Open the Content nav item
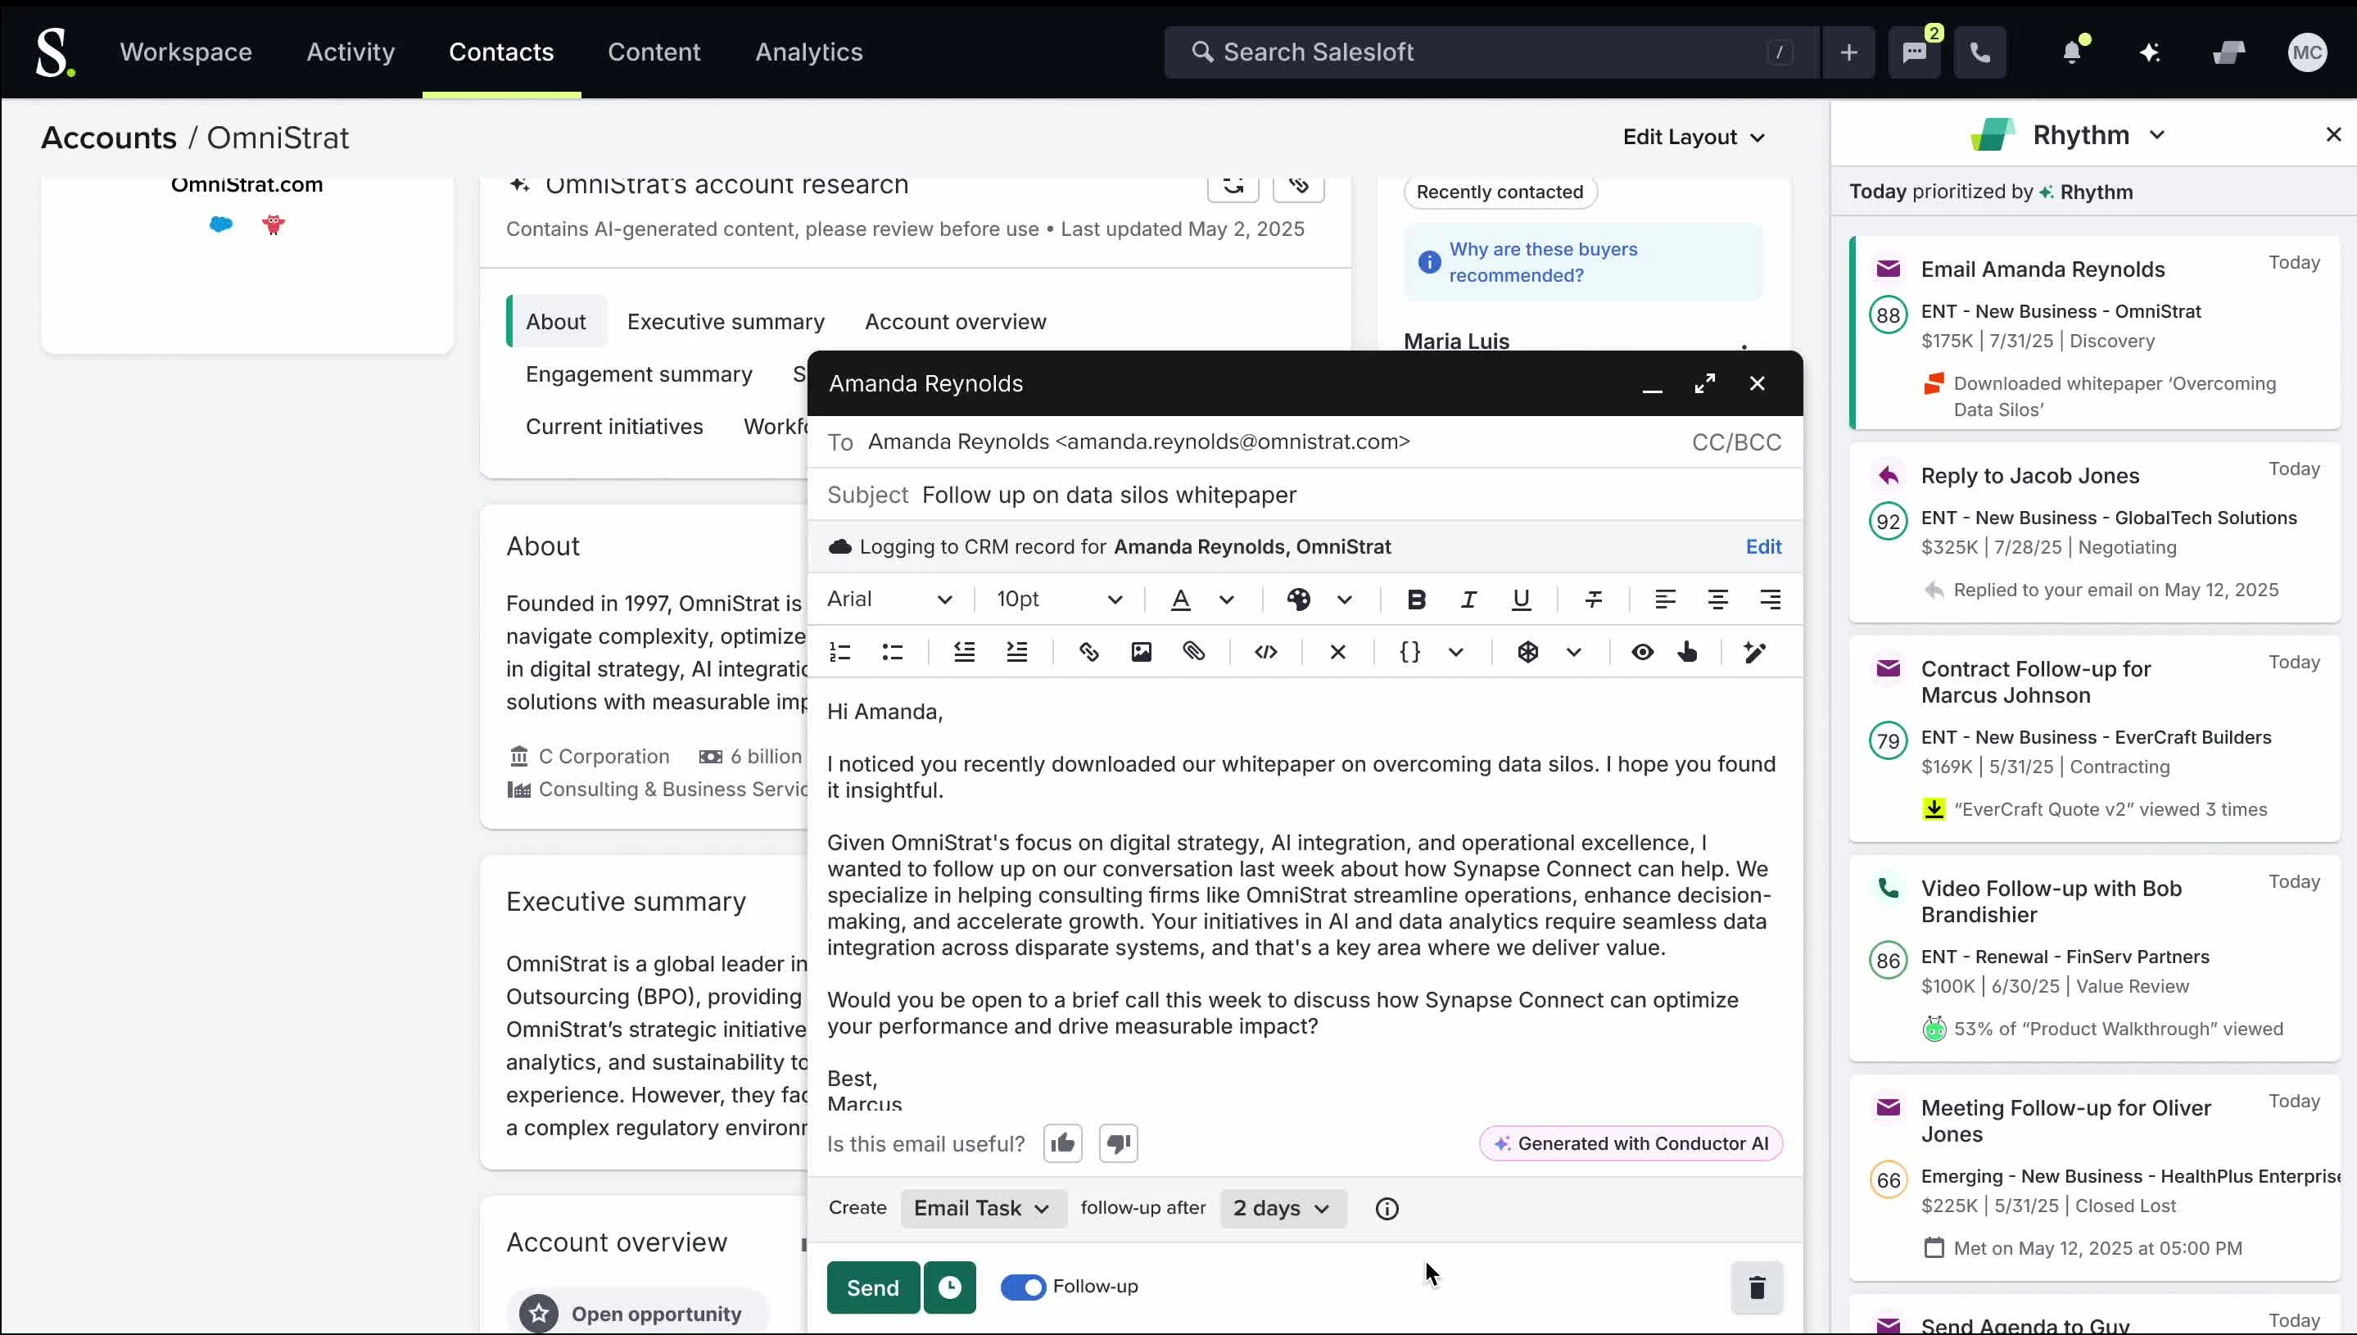2357x1335 pixels. 654,52
